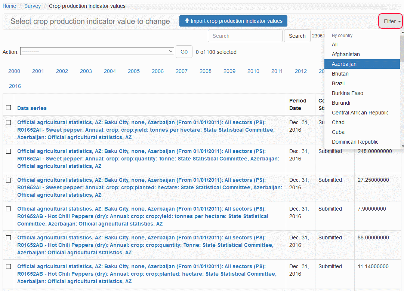Go to Home breadcrumb
Screen dimensions: 404x291
(x=9, y=6)
